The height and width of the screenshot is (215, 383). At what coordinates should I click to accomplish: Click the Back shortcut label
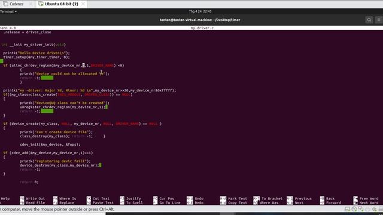pyautogui.click(x=330, y=199)
